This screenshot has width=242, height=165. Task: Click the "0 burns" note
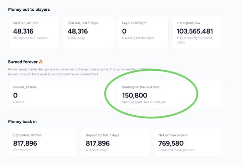[19, 102]
